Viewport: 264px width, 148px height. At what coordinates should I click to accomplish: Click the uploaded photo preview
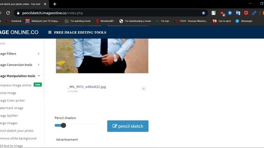tap(102, 56)
